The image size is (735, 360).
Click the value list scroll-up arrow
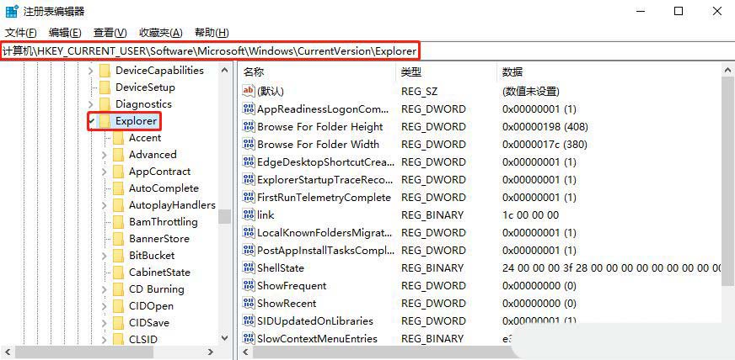coord(728,71)
